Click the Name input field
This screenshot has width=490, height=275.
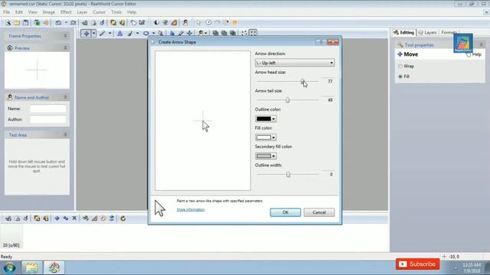tap(48, 108)
